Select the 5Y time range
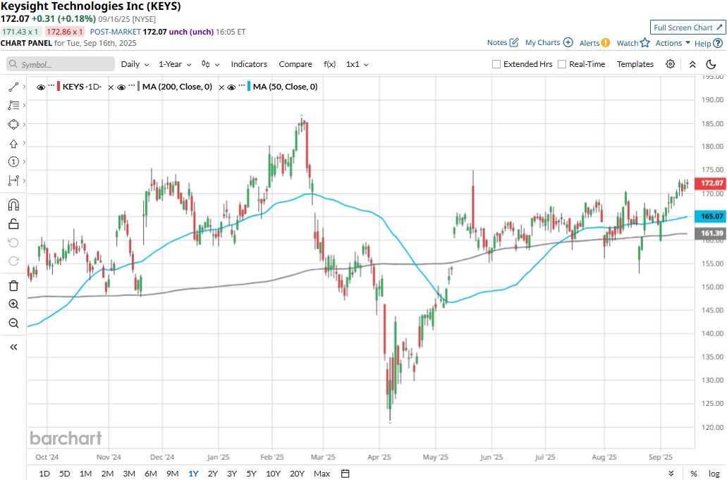 (x=251, y=474)
